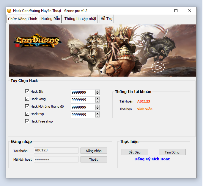Open the Thông tin cập nhật tab

point(80,19)
